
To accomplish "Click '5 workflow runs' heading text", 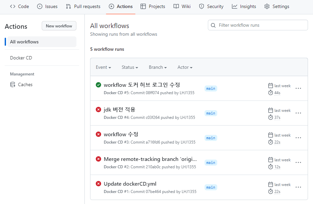I will [107, 49].
